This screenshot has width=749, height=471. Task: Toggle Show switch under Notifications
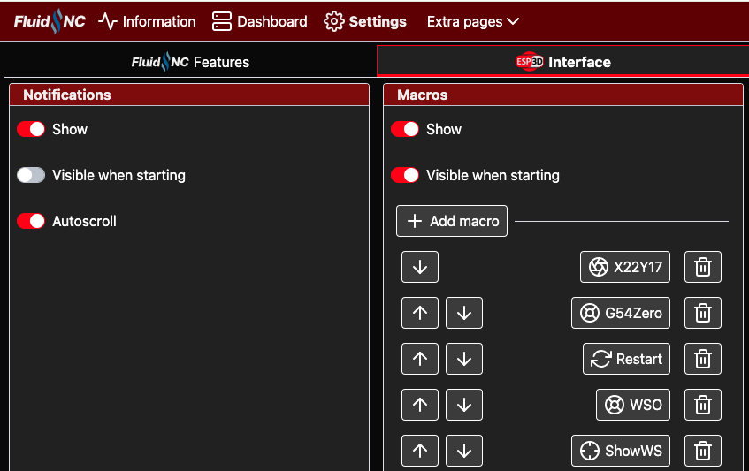[31, 129]
